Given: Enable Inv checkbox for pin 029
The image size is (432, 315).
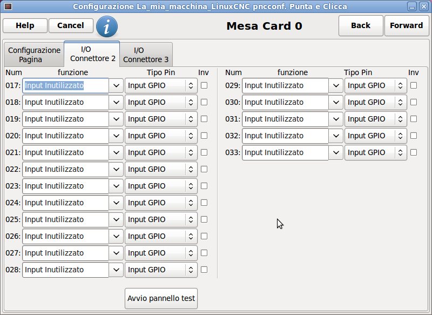Looking at the screenshot, I should coord(414,85).
